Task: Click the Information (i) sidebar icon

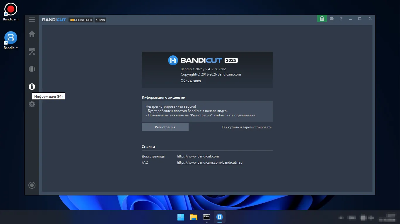Action: pyautogui.click(x=32, y=87)
